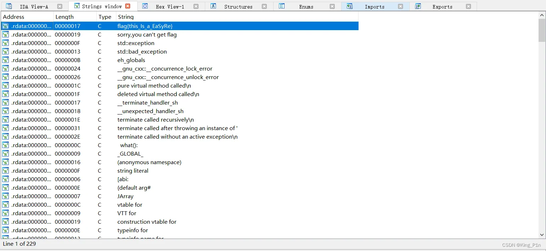
Task: Sort by the Length column header
Action: [64, 17]
